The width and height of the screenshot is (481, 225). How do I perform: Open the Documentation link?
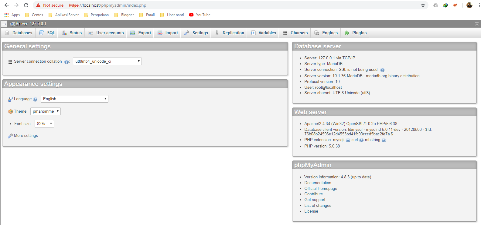318,183
